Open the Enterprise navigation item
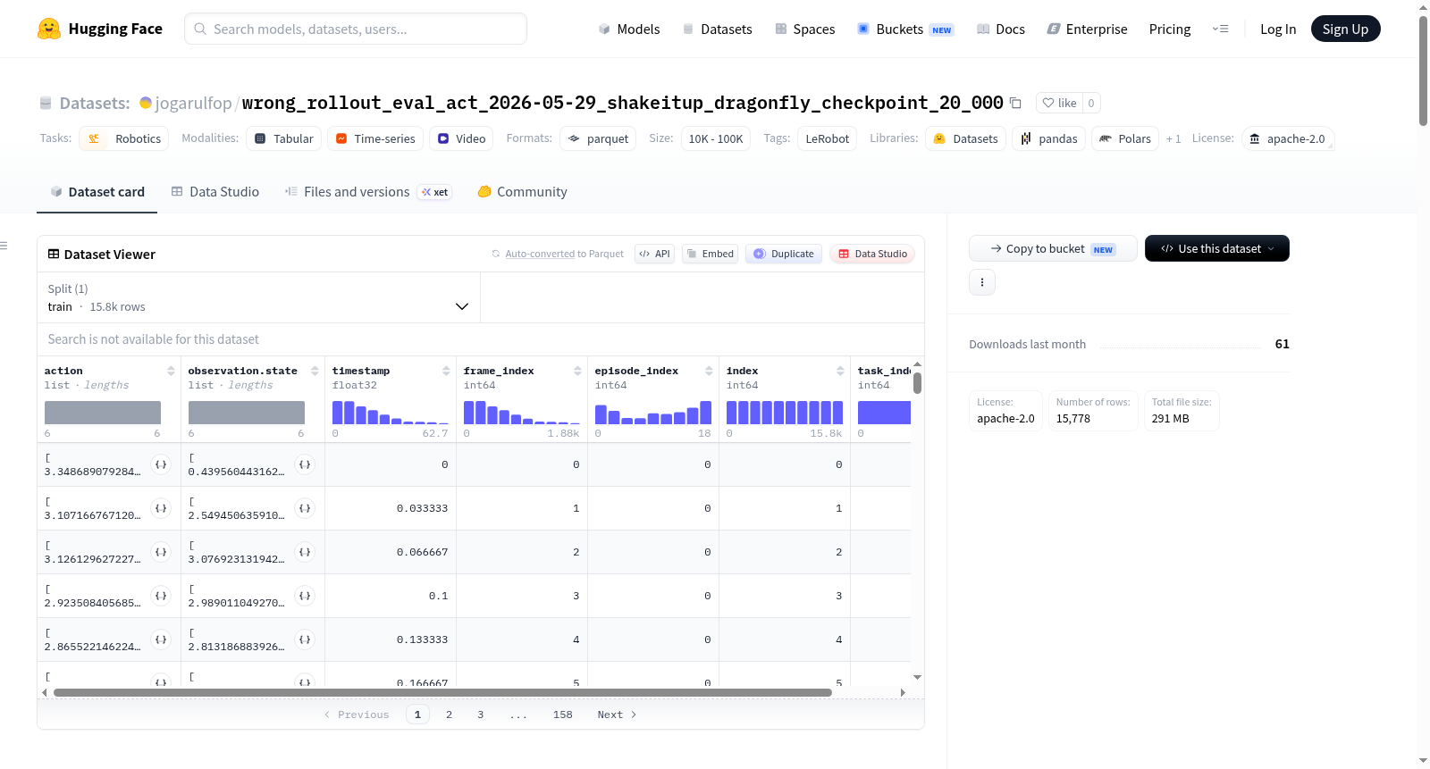1430x769 pixels. pyautogui.click(x=1087, y=29)
